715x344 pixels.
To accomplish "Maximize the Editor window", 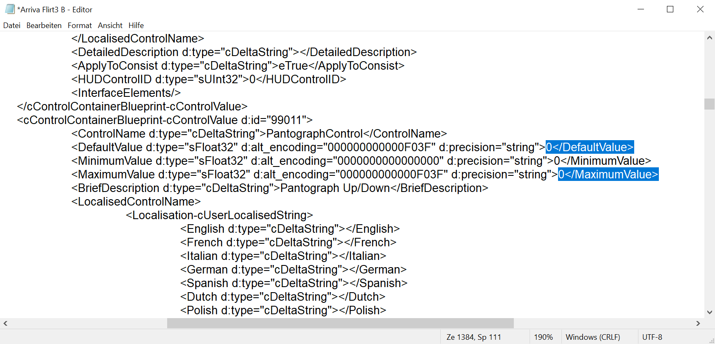I will 670,9.
